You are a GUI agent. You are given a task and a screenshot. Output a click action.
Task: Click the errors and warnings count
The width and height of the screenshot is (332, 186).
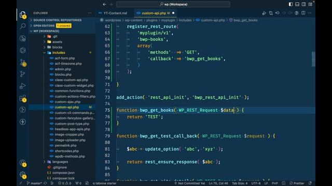point(64,183)
